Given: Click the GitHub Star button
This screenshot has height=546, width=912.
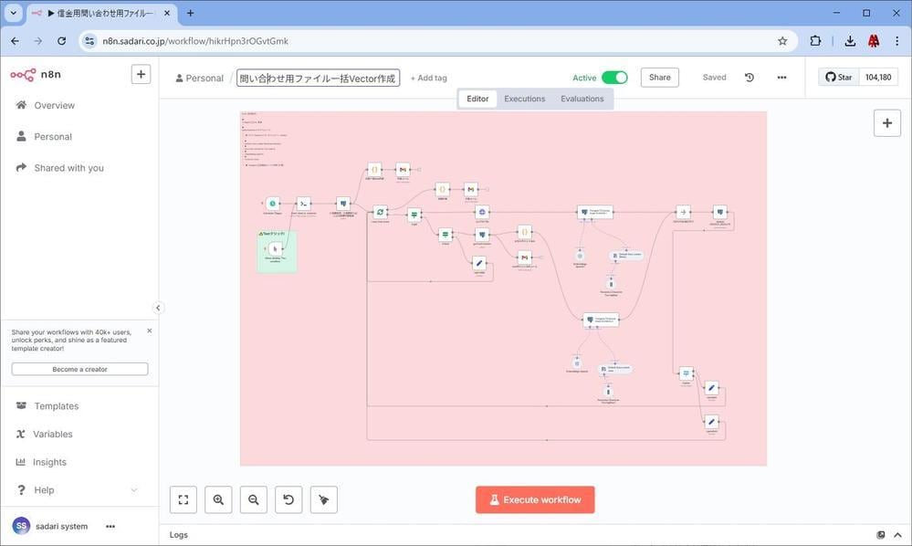Looking at the screenshot, I should (x=839, y=77).
